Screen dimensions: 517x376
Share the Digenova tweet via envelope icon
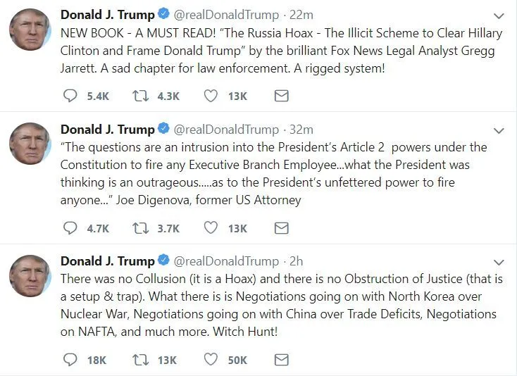point(281,227)
